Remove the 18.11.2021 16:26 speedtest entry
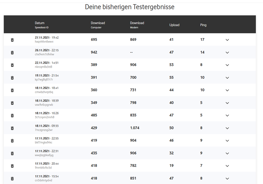The height and width of the screenshot is (184, 263). click(x=12, y=116)
